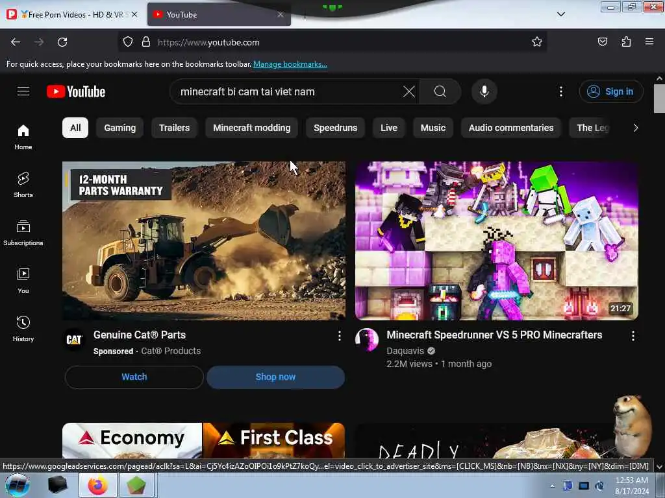The image size is (665, 498).
Task: Open the Minecraft Speedrunner VS 5 PRO title
Action: (494, 335)
